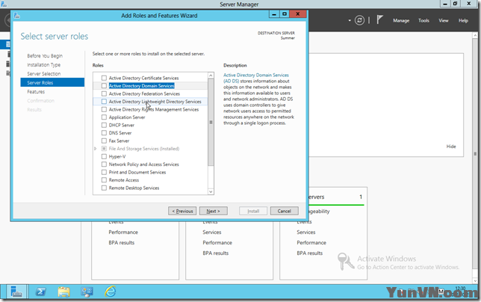Open Performance in the first tile
The image size is (481, 302).
[x=123, y=232]
